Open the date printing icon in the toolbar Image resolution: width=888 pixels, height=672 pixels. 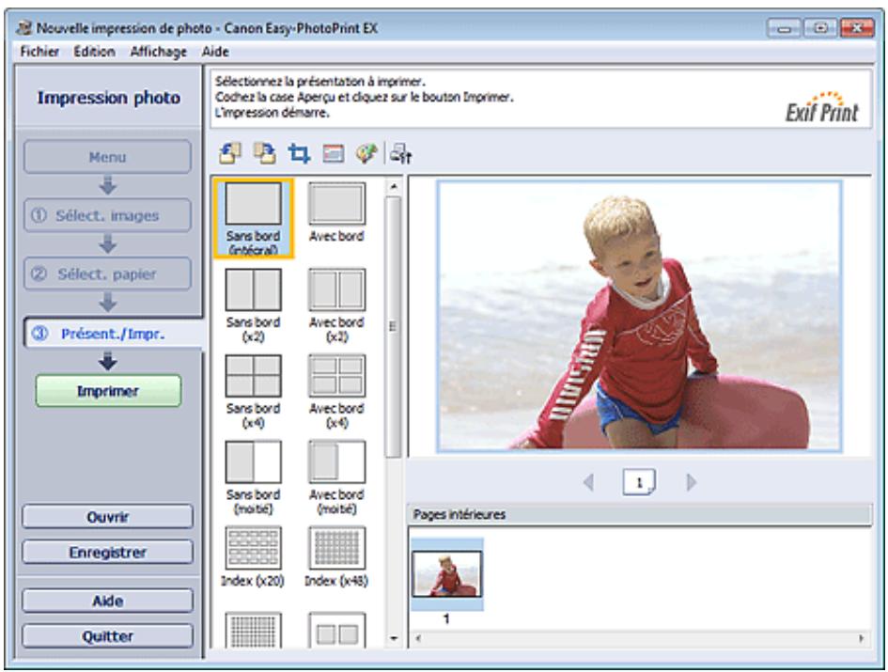pyautogui.click(x=333, y=153)
